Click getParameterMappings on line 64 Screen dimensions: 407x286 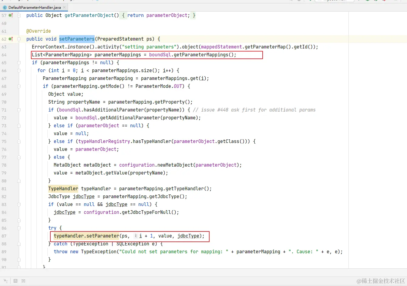coord(201,55)
